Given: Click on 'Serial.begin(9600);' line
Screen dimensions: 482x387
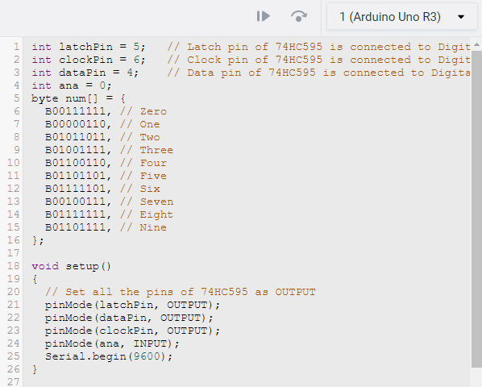Looking at the screenshot, I should click(x=109, y=356).
